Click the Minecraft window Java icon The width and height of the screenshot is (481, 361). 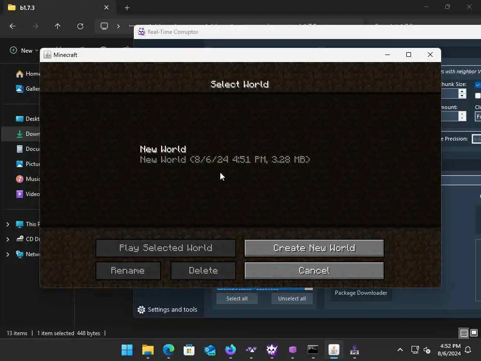47,55
